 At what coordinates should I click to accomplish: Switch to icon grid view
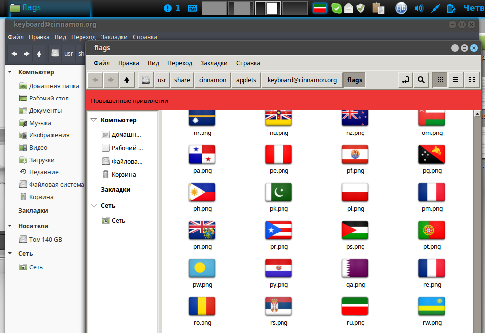(x=440, y=80)
